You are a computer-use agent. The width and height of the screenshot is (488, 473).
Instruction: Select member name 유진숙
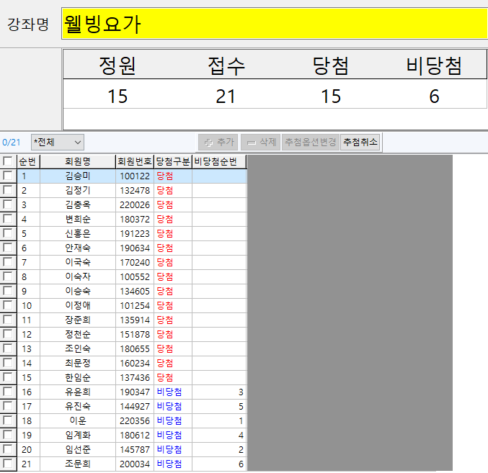[78, 406]
